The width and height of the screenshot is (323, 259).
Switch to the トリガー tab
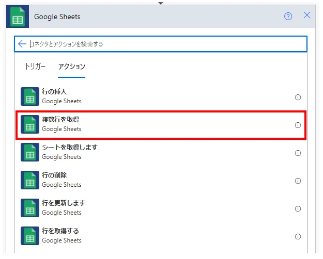36,67
